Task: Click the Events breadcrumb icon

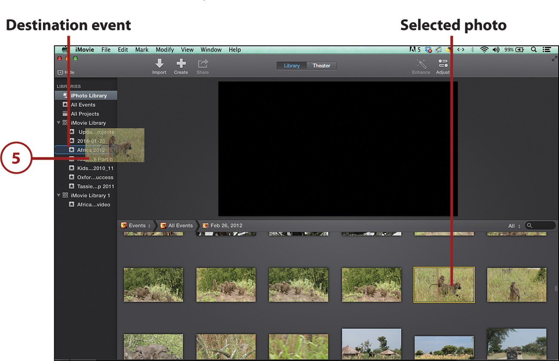Action: pos(124,225)
